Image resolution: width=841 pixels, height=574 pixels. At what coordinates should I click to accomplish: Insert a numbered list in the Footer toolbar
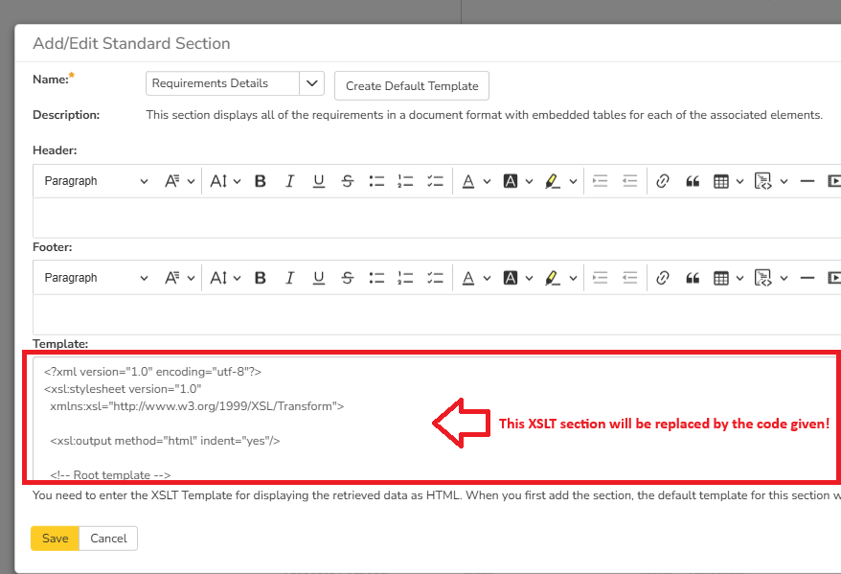(x=405, y=278)
